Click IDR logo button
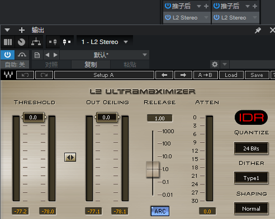This screenshot has width=275, height=219. 251,118
